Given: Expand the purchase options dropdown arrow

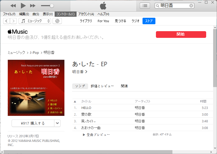Looking at the screenshot, I should 57,123.
